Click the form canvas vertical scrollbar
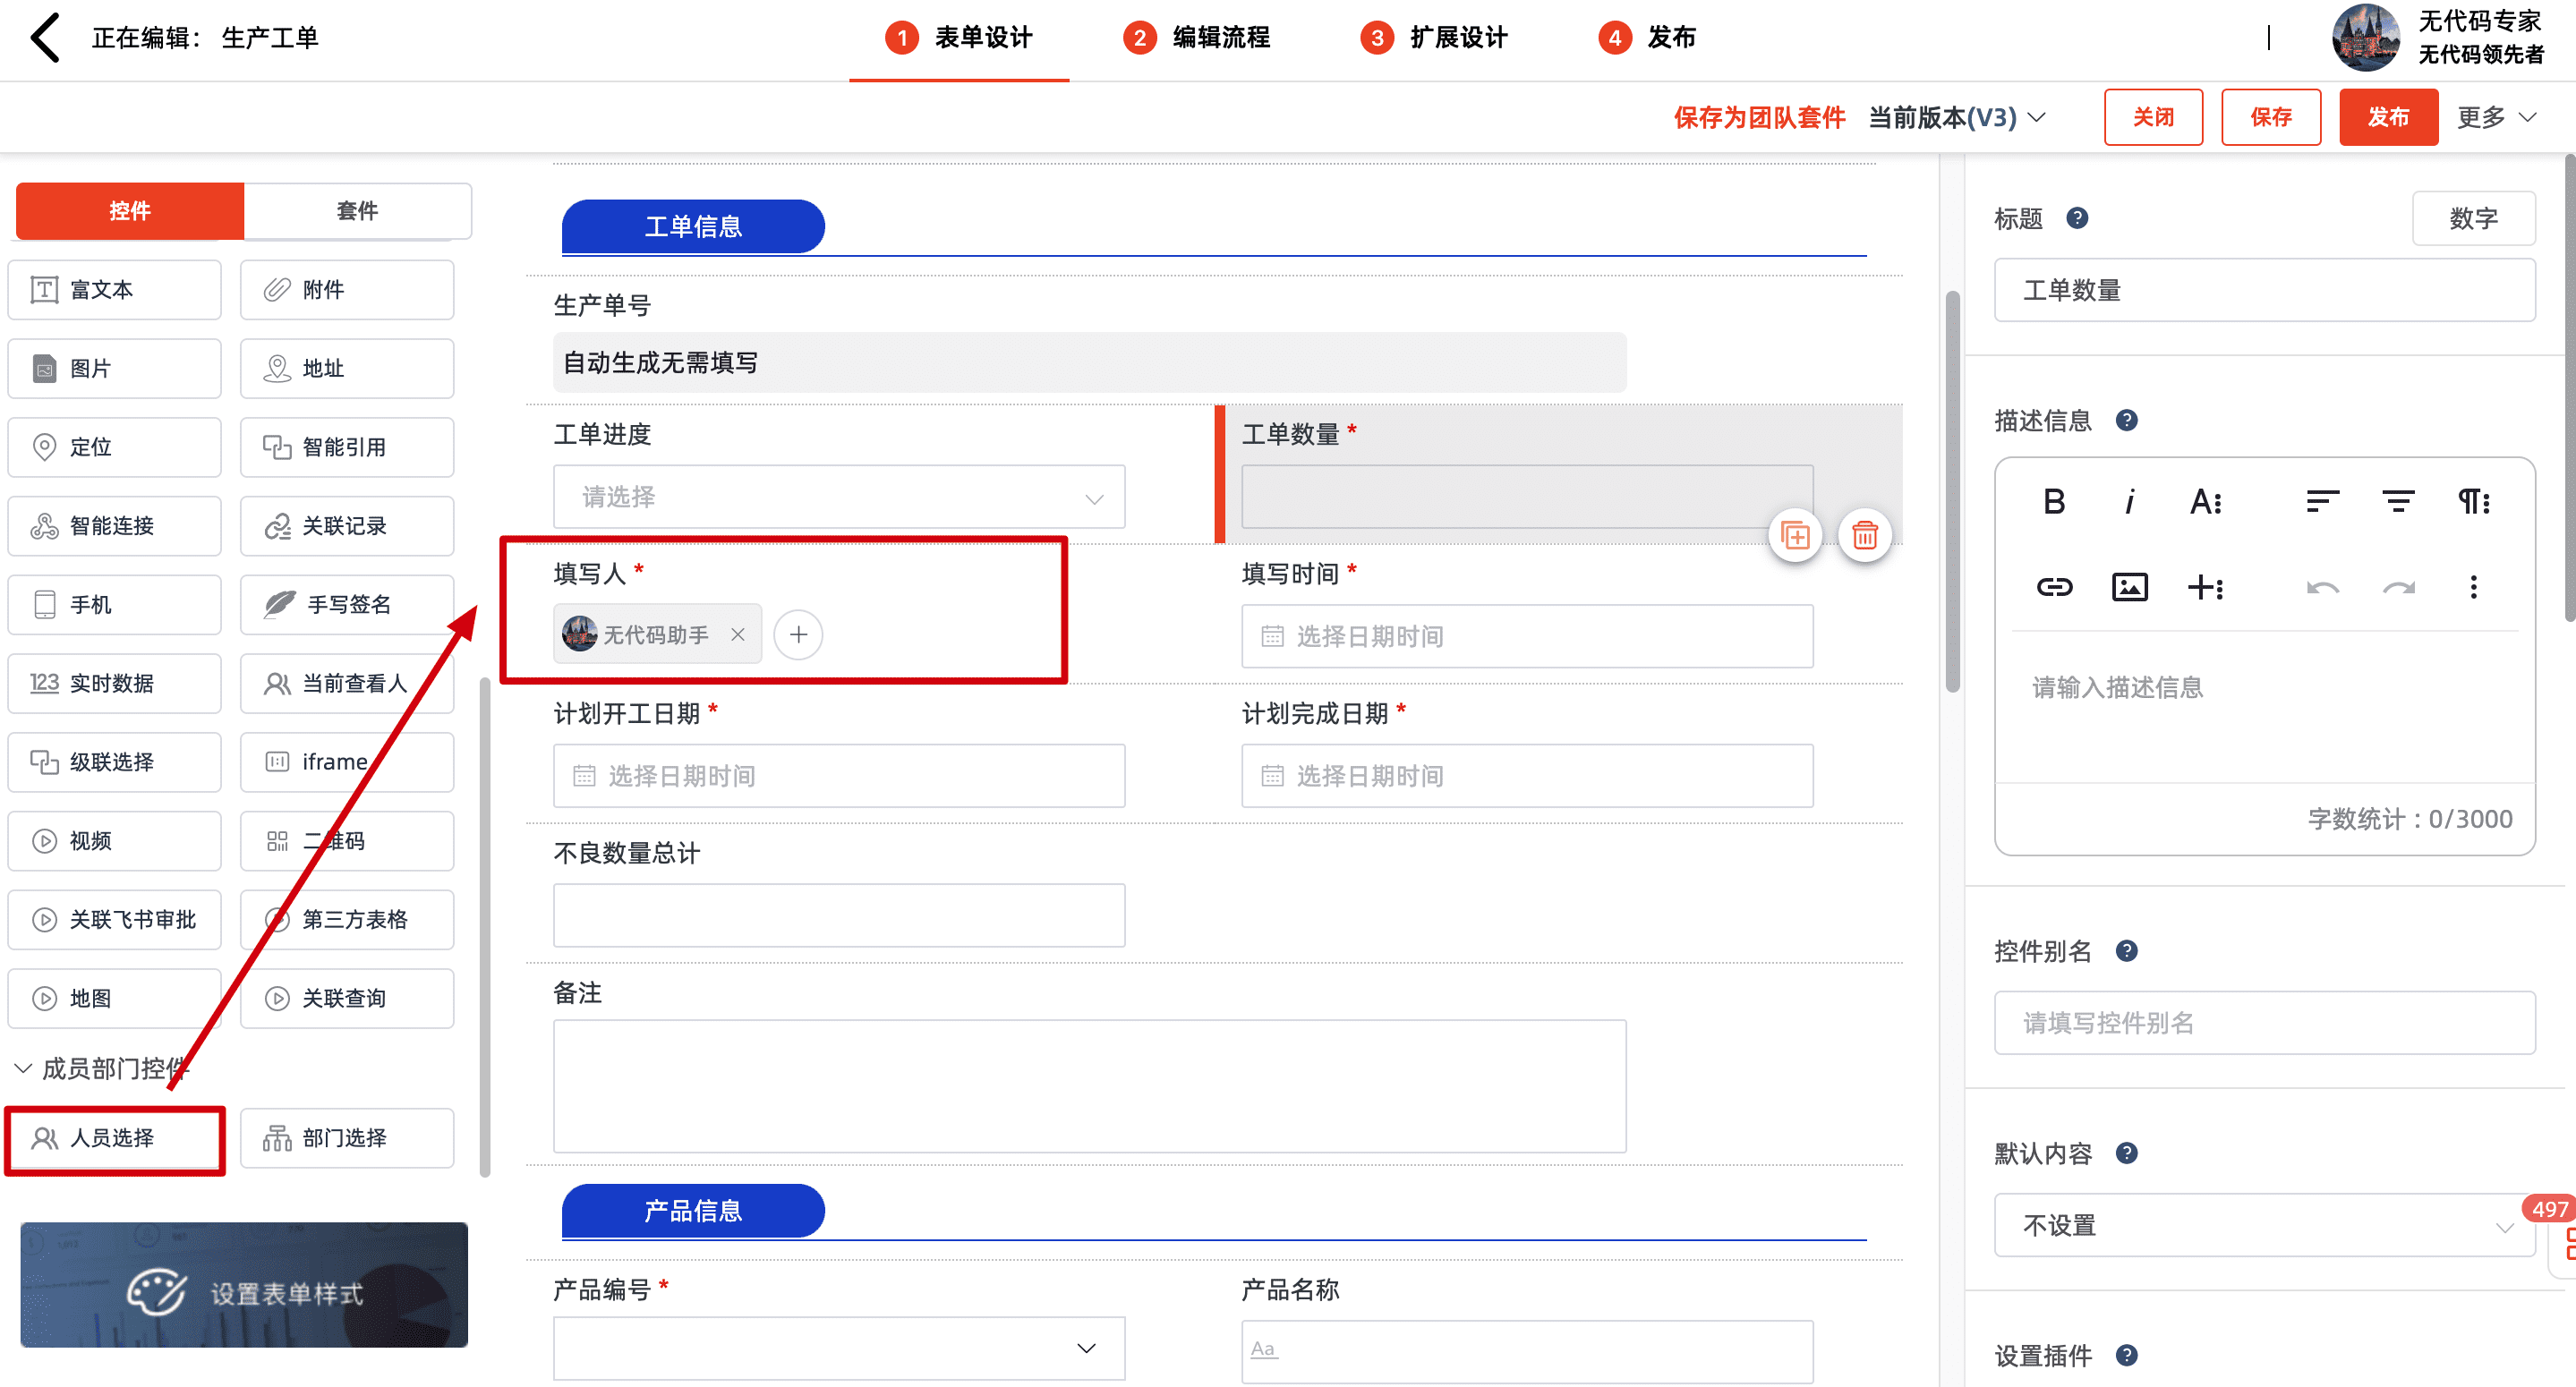 pyautogui.click(x=1951, y=490)
